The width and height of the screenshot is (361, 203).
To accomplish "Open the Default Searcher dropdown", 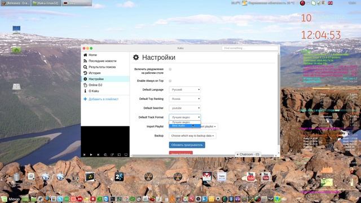I will (185, 108).
